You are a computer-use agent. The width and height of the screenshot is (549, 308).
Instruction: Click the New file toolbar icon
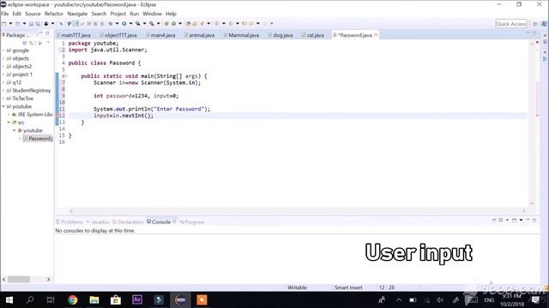coord(4,23)
